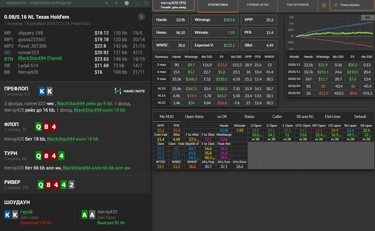The height and width of the screenshot is (231, 375).
Task: Select the 2018/02 month row
Action: pyautogui.click(x=330, y=93)
